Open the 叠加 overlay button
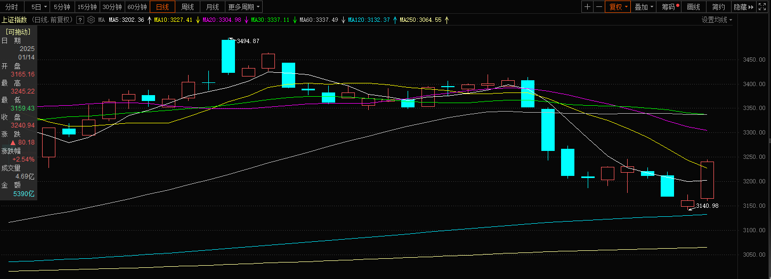This screenshot has width=771, height=279. (644, 7)
